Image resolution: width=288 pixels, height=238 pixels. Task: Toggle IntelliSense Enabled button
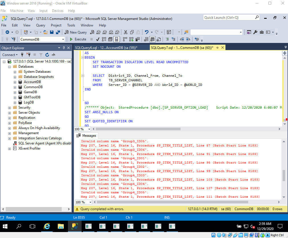(117, 39)
